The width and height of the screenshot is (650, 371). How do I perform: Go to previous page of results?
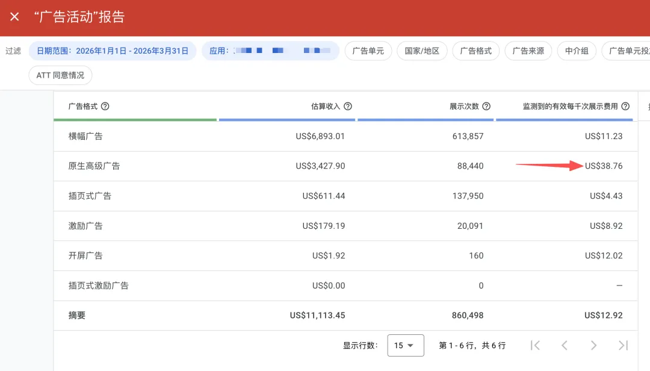click(565, 345)
